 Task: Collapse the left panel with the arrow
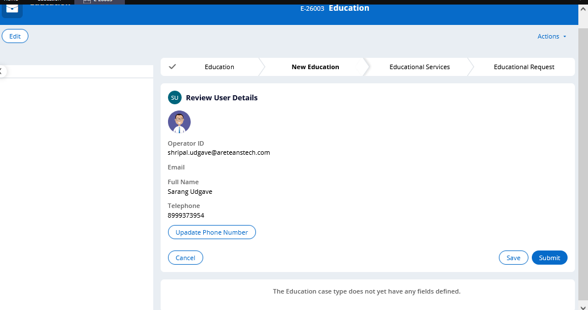(2, 71)
